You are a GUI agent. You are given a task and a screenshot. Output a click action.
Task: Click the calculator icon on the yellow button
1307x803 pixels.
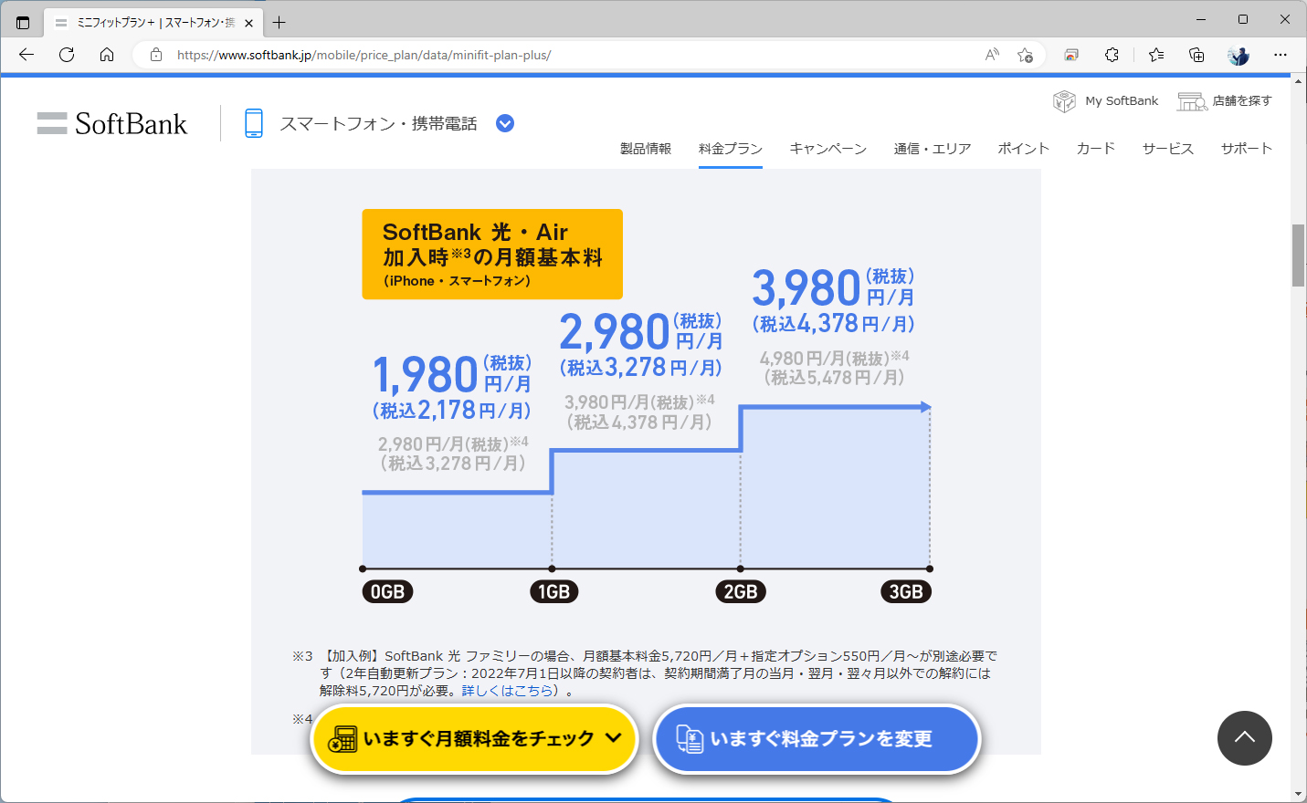tap(344, 739)
